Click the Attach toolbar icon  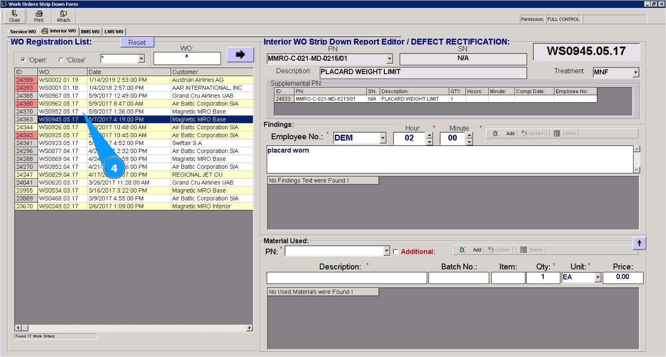point(63,16)
